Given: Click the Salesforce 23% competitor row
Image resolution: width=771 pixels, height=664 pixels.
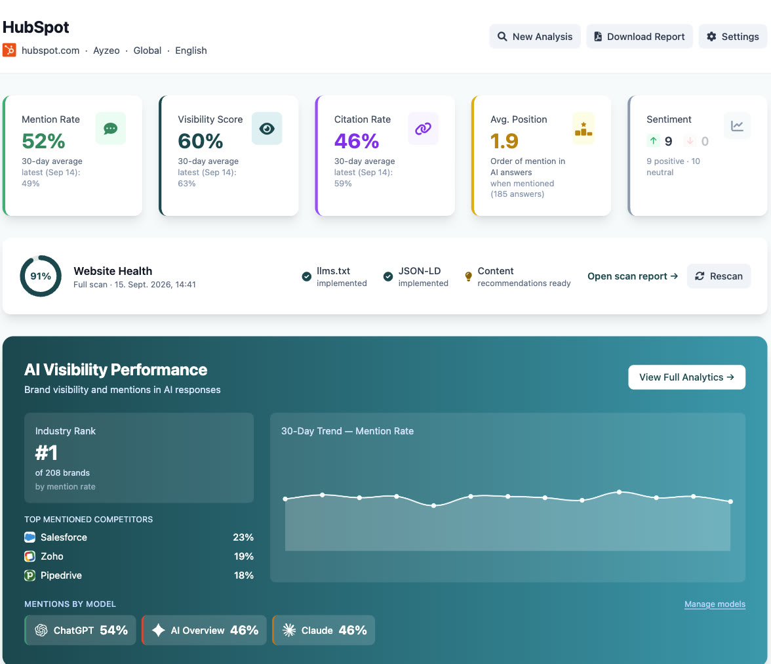Looking at the screenshot, I should 139,537.
